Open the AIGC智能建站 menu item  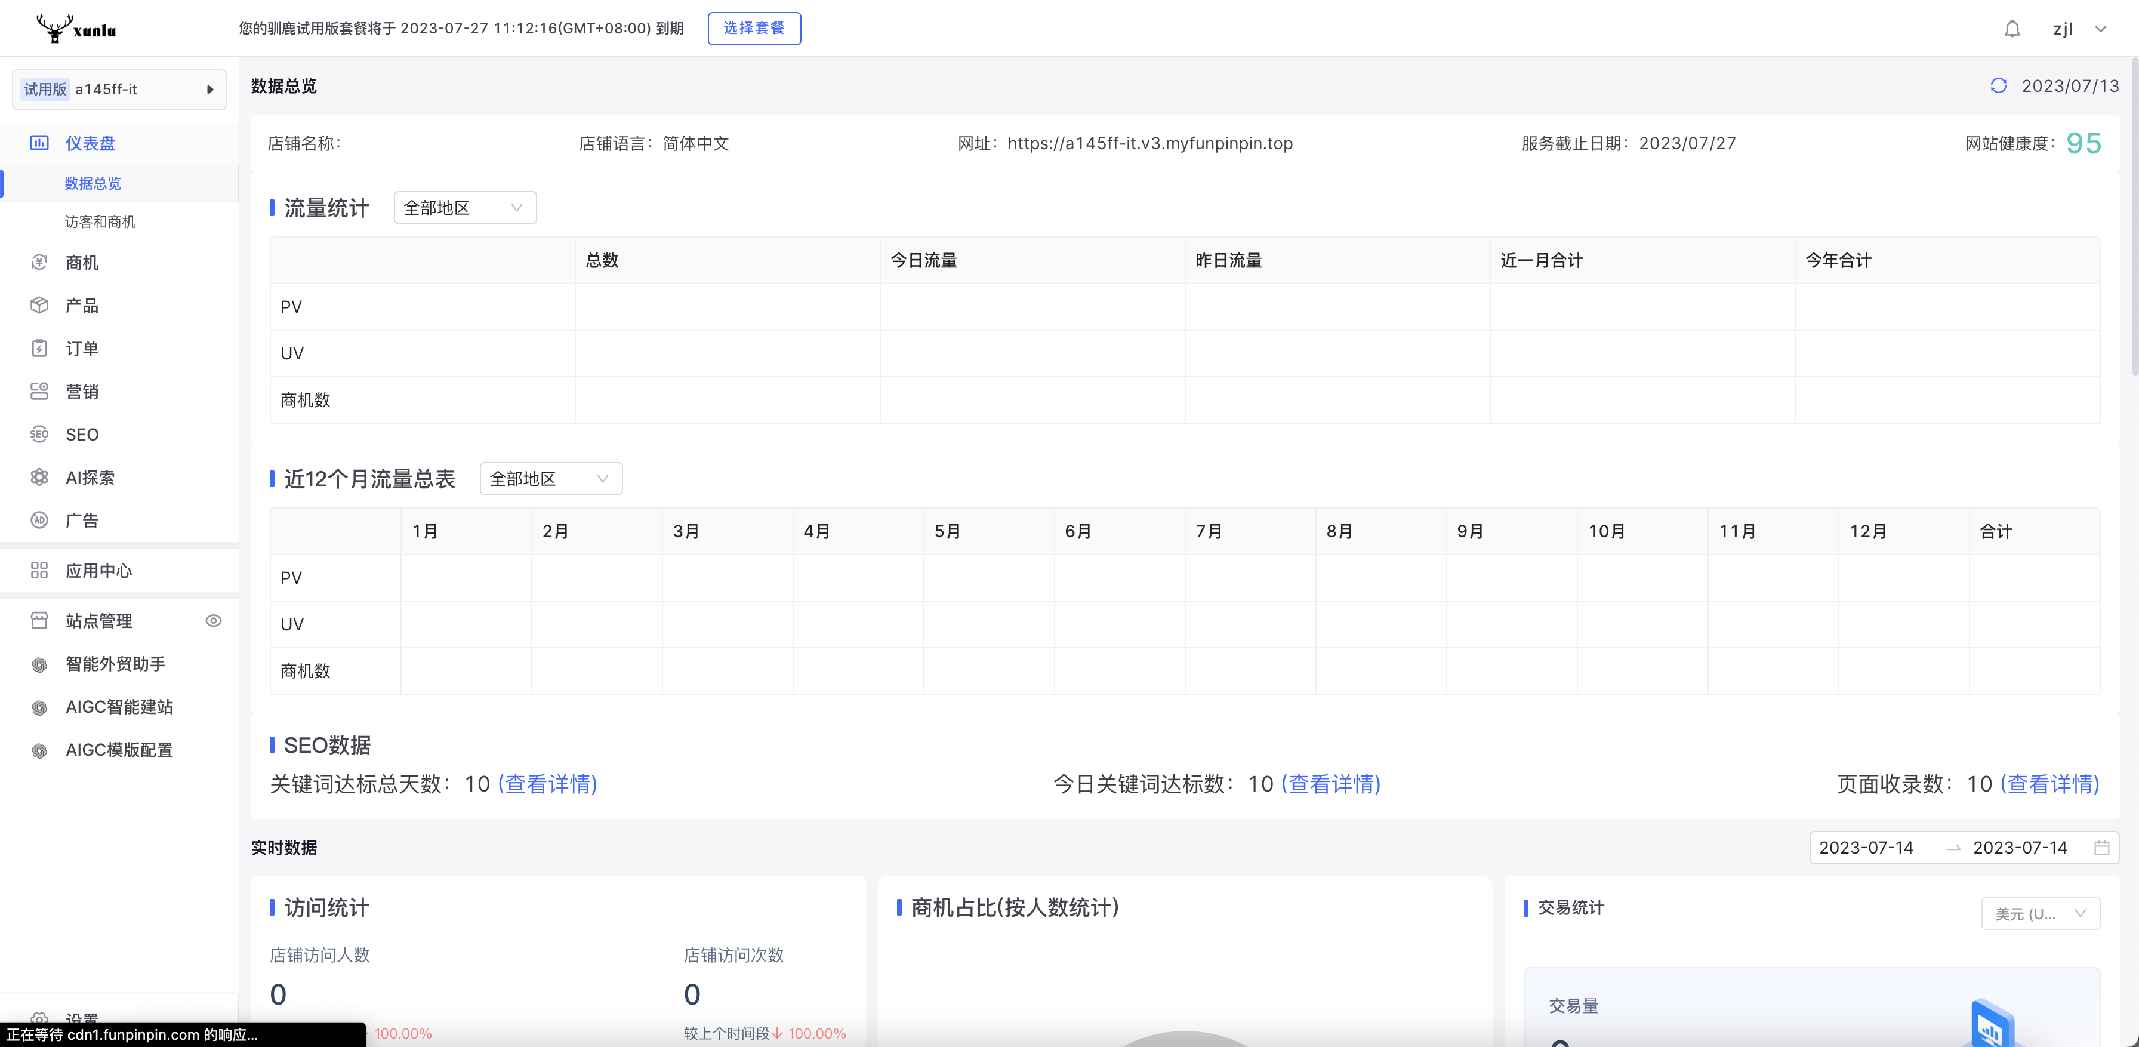coord(119,707)
